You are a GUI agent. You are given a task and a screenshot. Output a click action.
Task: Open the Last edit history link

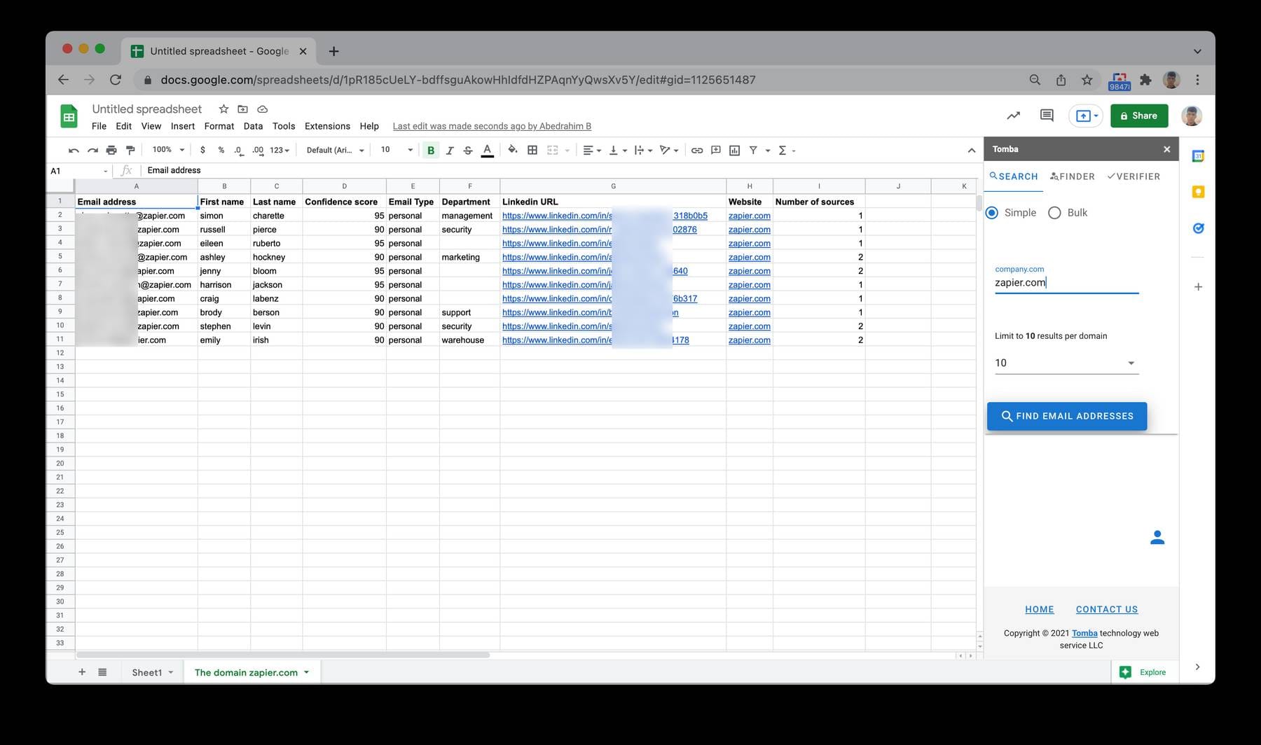tap(492, 126)
